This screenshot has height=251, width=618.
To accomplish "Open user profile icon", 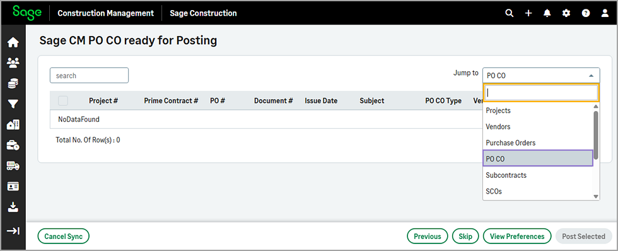I will point(605,13).
